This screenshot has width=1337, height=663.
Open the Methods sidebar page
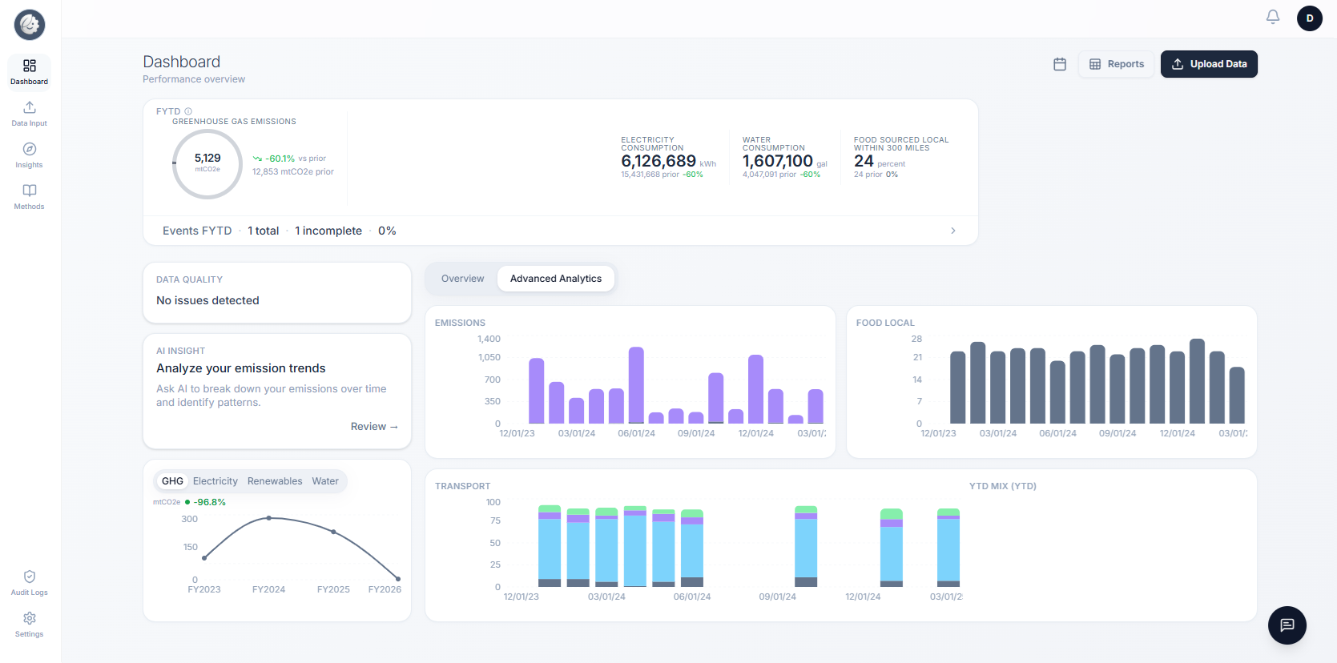point(30,197)
